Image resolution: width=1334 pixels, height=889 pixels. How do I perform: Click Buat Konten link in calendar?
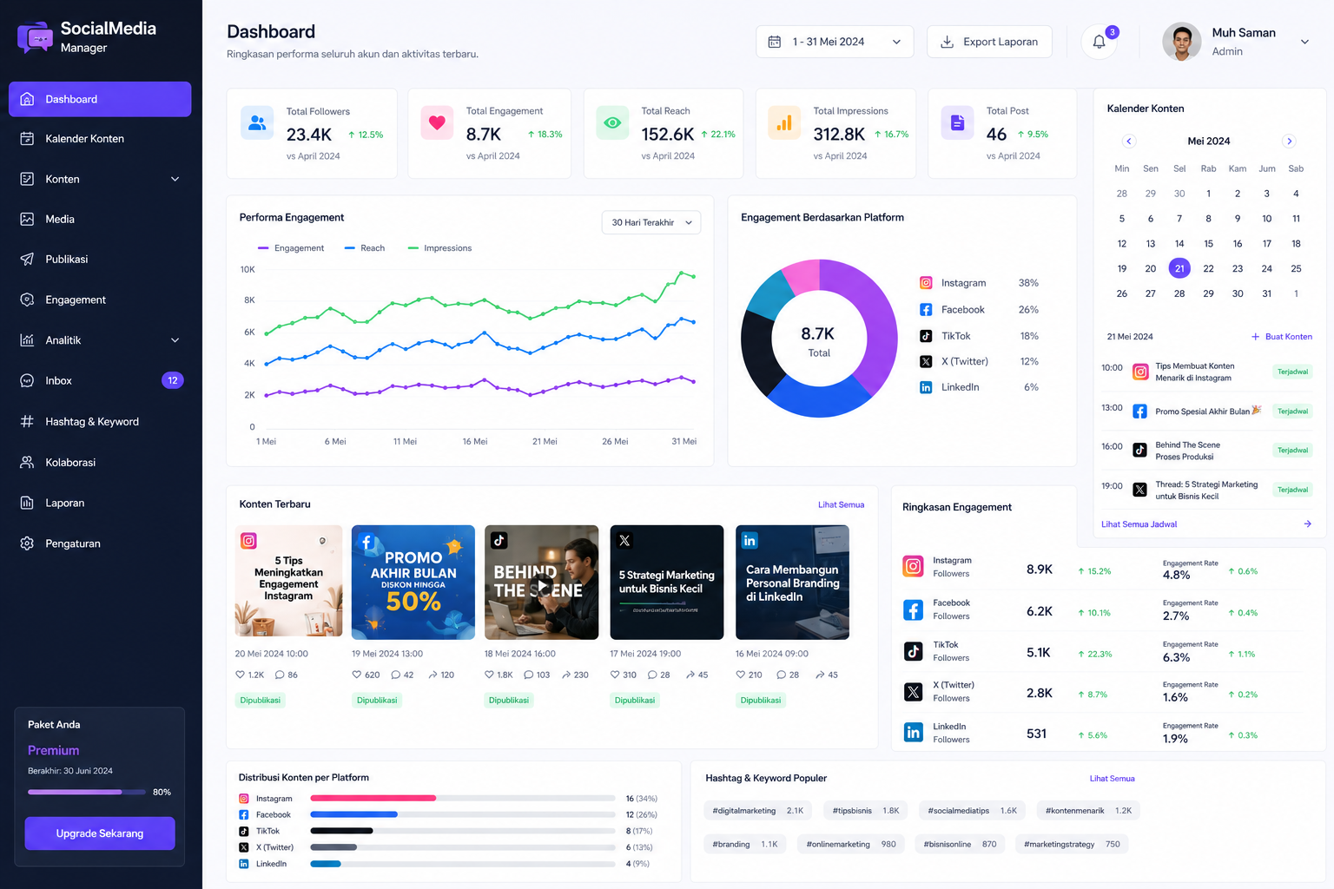click(1282, 337)
